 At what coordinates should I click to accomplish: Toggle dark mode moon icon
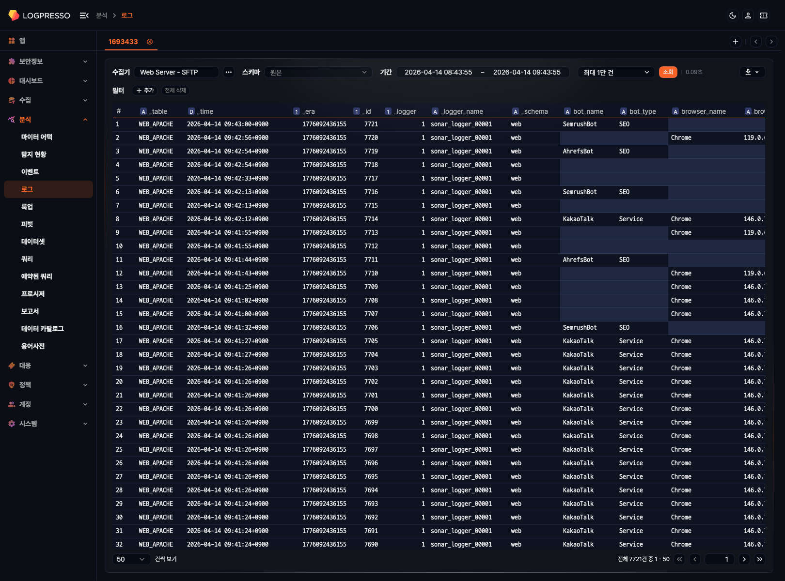(733, 15)
